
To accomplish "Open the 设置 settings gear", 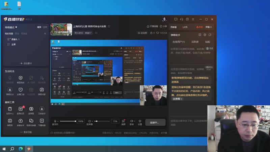I will click(140, 122).
